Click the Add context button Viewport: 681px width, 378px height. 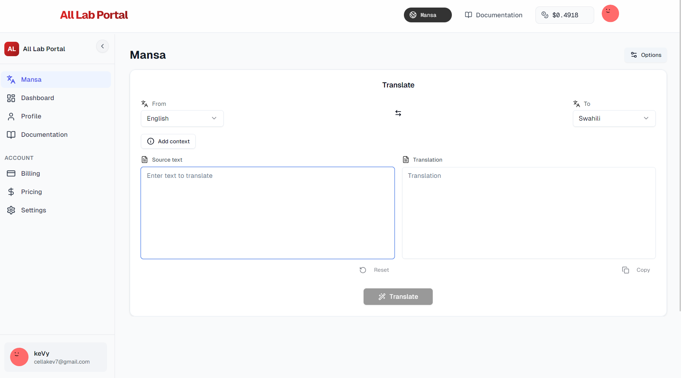point(168,141)
